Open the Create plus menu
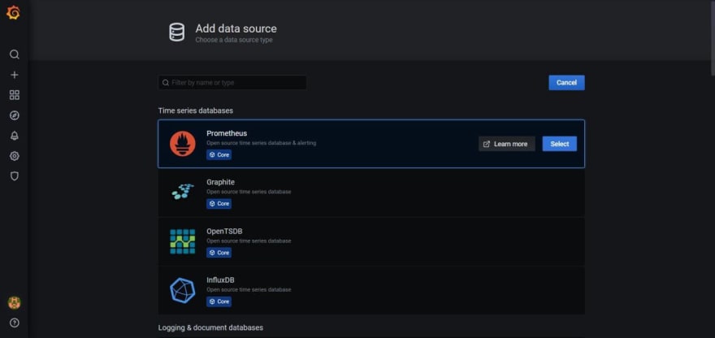 (14, 75)
